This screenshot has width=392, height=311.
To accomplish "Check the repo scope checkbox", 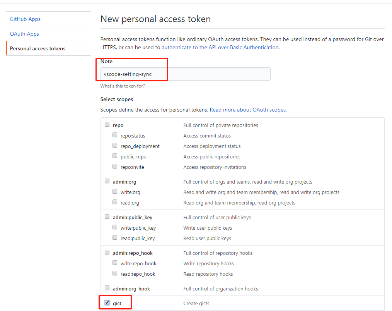I will click(x=107, y=125).
